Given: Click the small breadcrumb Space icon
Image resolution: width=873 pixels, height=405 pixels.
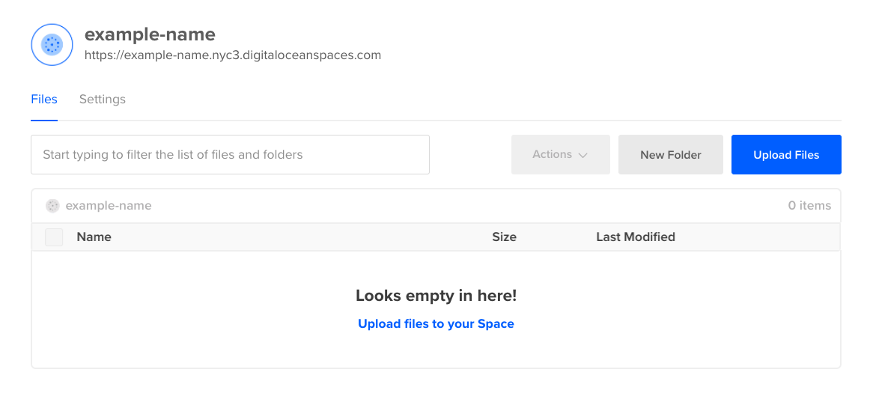Looking at the screenshot, I should click(52, 206).
